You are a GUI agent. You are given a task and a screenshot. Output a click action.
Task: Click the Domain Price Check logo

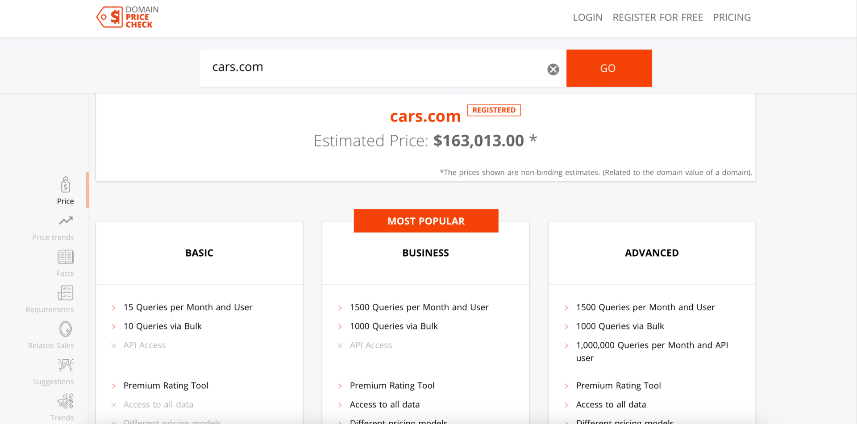pos(128,17)
